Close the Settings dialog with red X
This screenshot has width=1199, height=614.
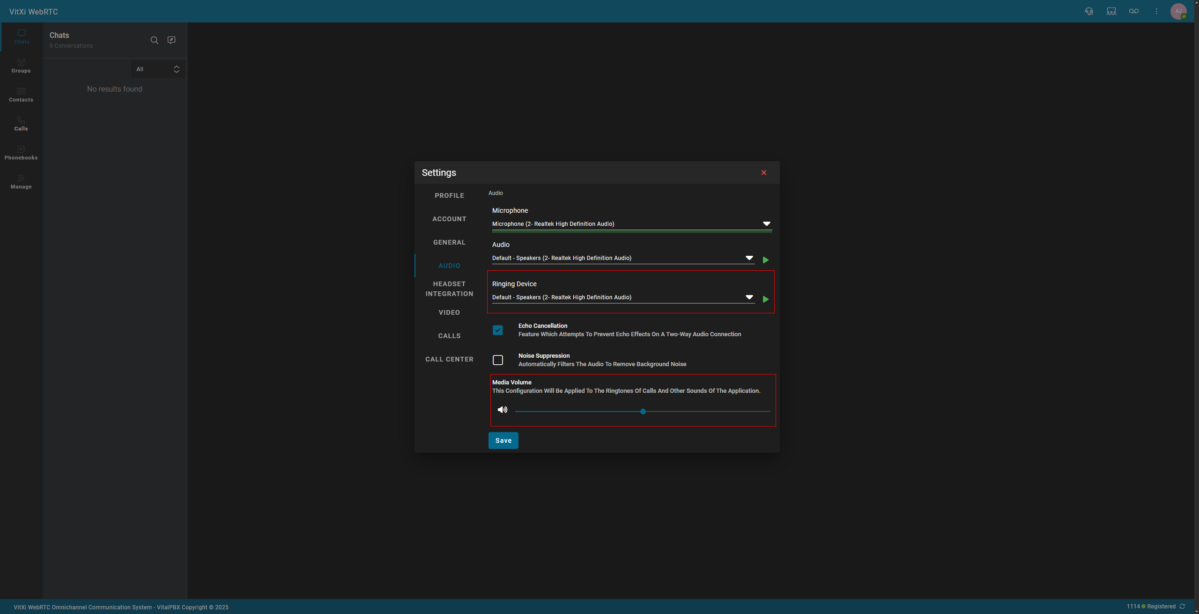point(764,173)
